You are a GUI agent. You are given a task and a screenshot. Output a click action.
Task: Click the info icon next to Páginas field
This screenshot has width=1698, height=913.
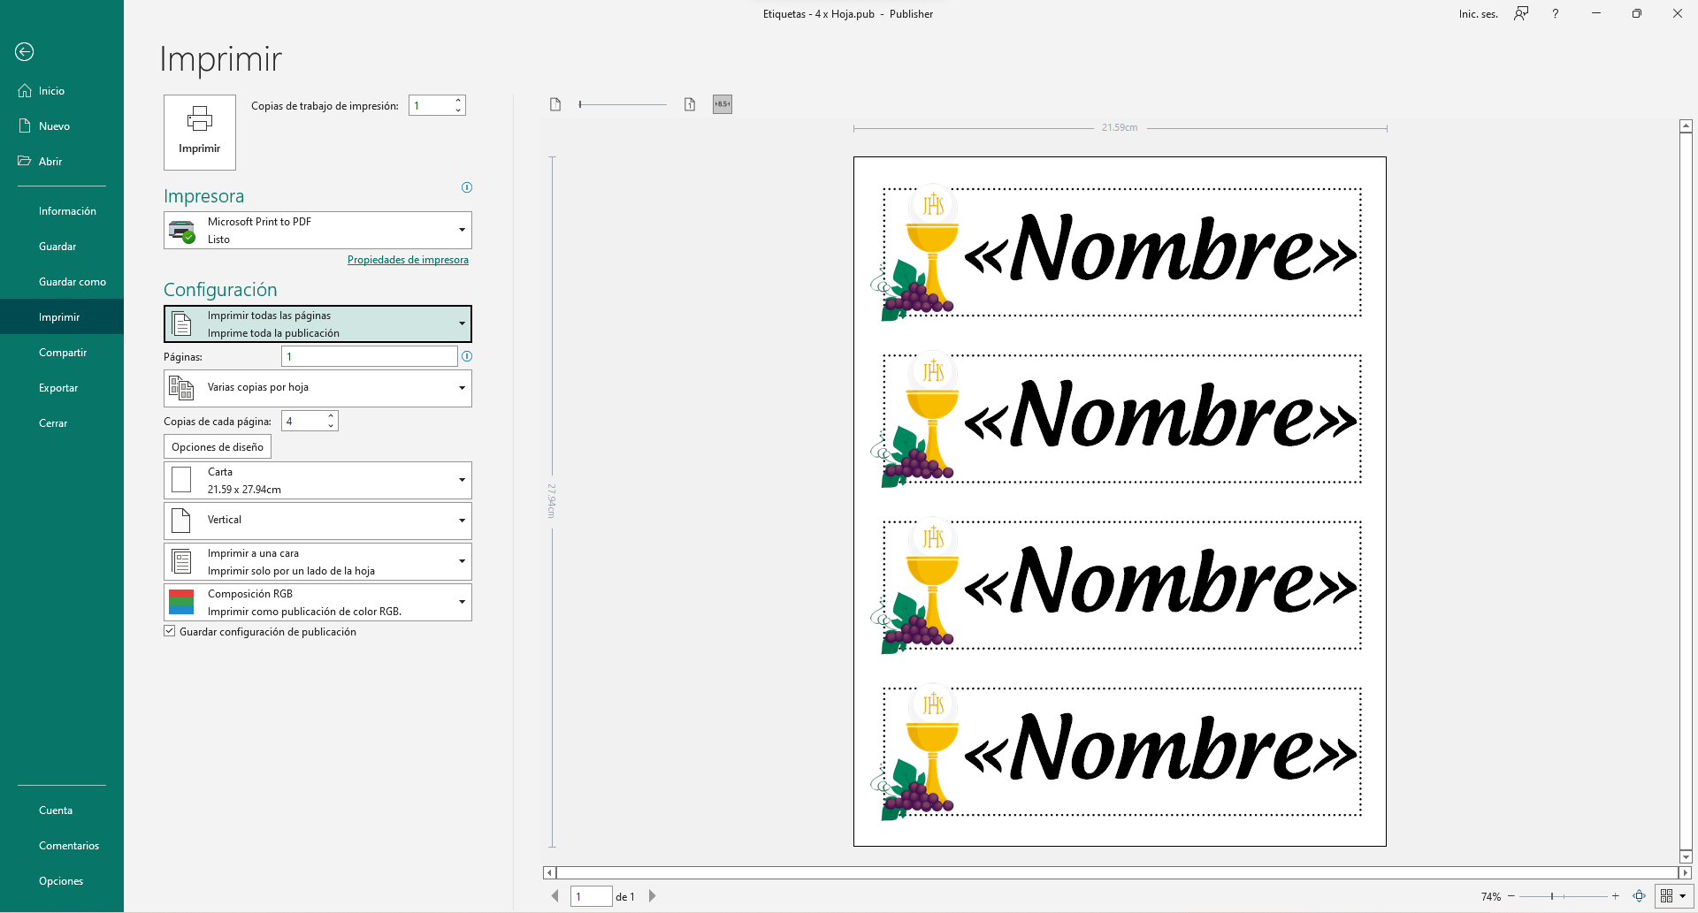[x=467, y=356]
